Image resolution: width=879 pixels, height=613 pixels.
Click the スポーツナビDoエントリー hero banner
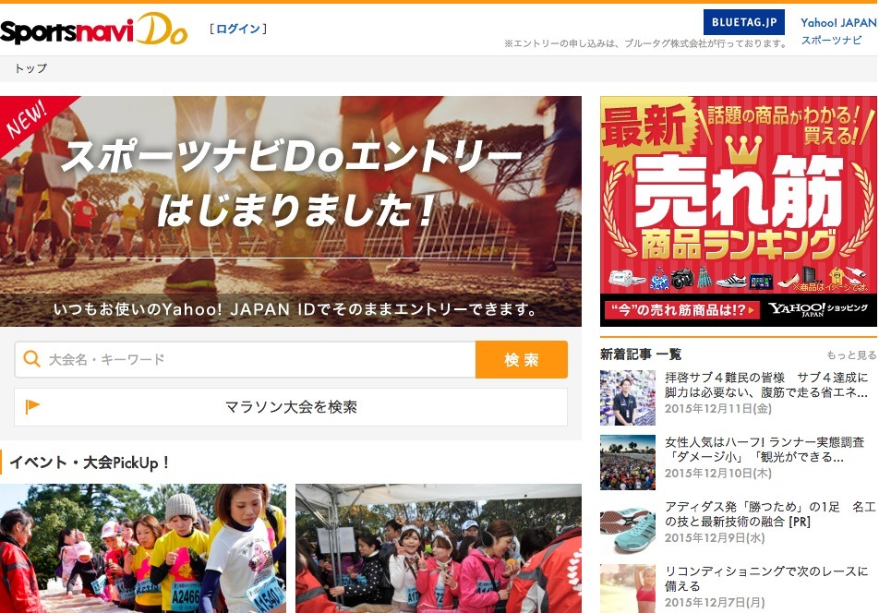click(x=290, y=211)
